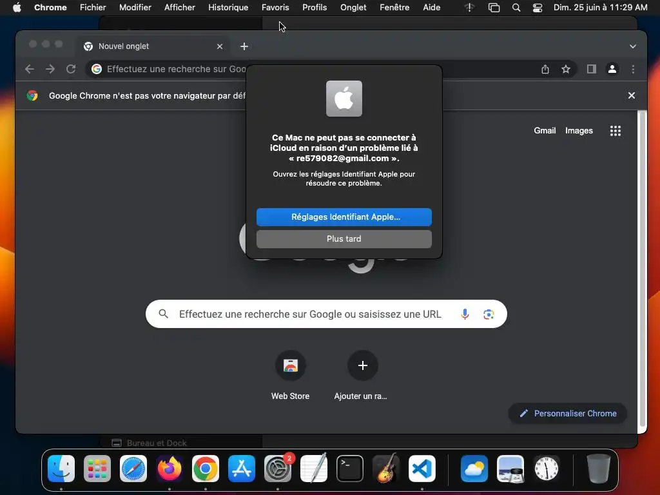Go forward with the forward arrow

click(x=50, y=69)
